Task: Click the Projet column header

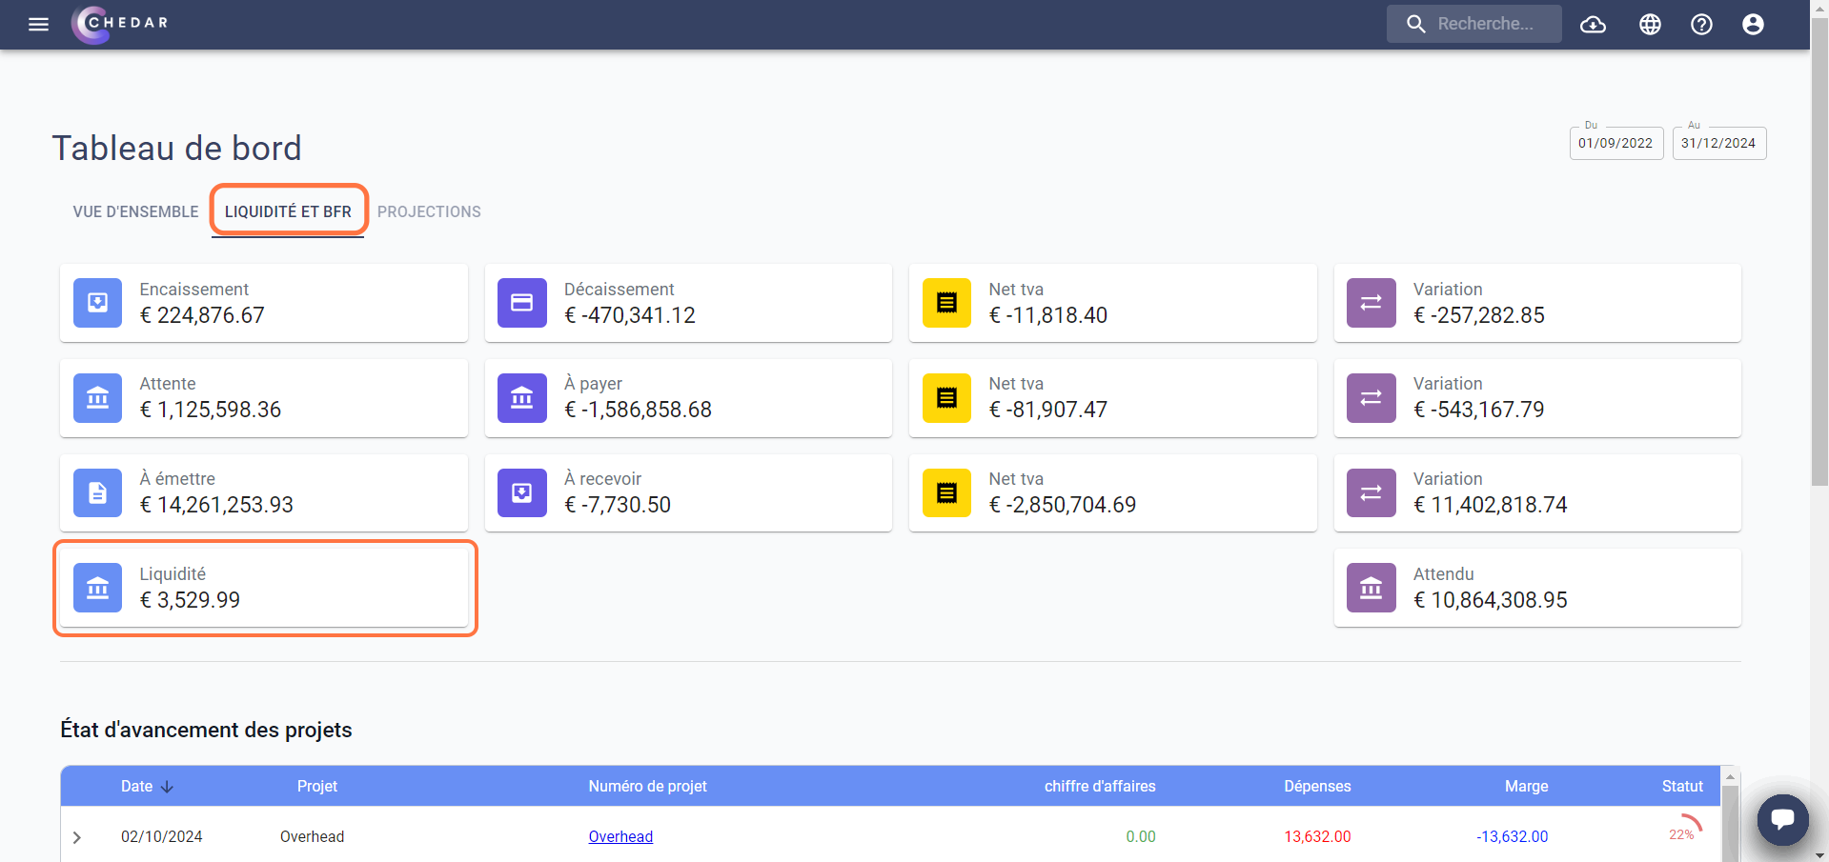Action: pos(317,787)
